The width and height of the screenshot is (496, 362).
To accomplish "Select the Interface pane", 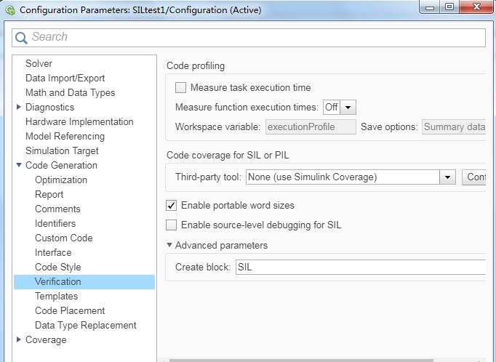I will pos(53,253).
